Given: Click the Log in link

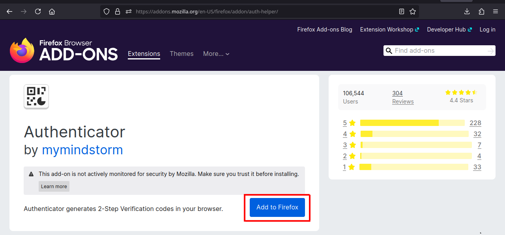Looking at the screenshot, I should tap(488, 30).
